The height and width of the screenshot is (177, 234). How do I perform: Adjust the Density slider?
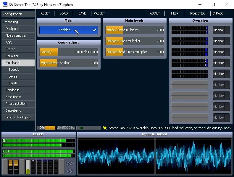(x=69, y=52)
